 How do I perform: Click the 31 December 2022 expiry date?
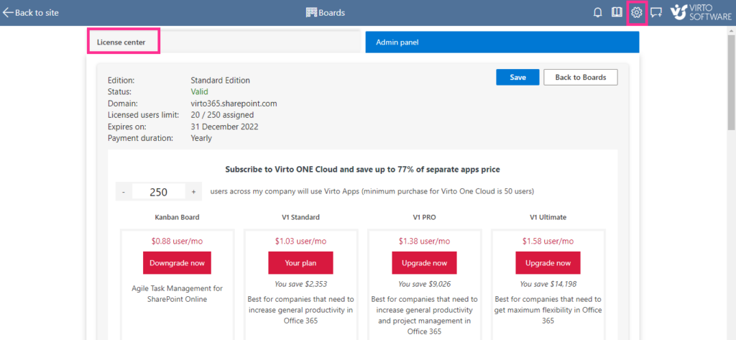pos(224,127)
